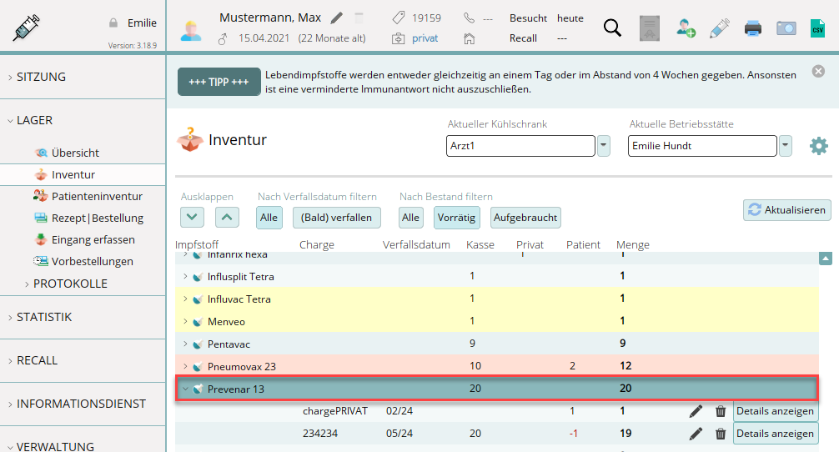The image size is (839, 452).
Task: Click the +++ TIPP +++ label
Action: [219, 82]
